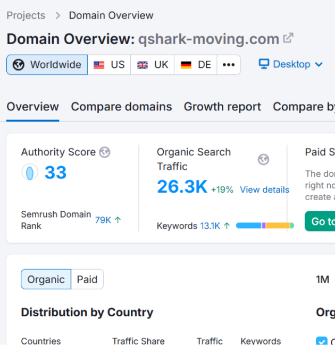Open external link icon beside qshark-moving.com
The image size is (335, 345).
click(x=288, y=38)
